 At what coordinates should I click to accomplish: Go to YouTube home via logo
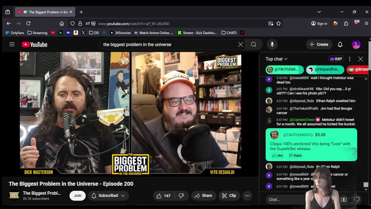34,44
